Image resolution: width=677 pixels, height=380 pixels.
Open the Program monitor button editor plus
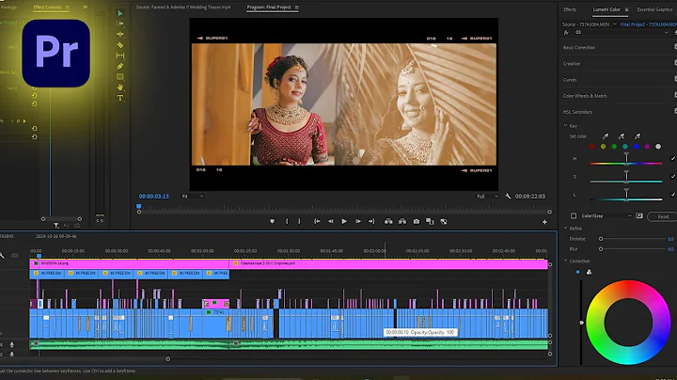point(544,222)
